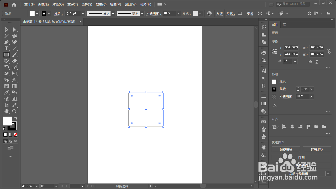
Task: Select the Hand tool
Action: point(7,111)
